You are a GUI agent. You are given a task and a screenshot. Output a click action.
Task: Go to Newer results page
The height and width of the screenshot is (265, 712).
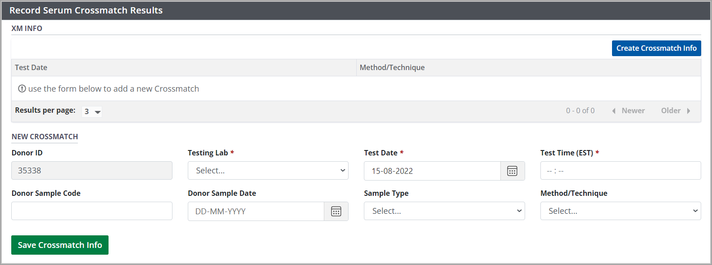[x=628, y=111]
